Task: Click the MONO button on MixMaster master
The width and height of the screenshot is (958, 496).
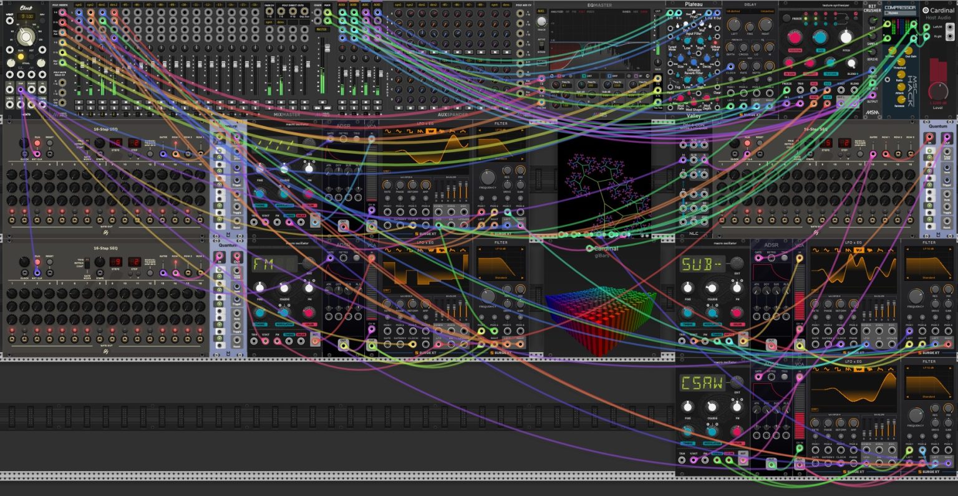Action: (327, 108)
